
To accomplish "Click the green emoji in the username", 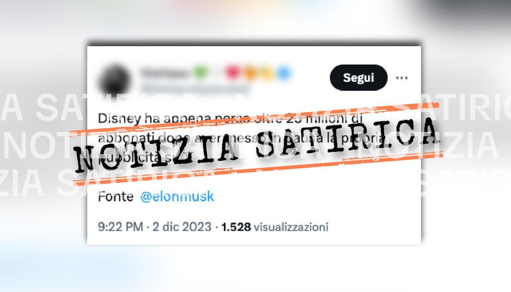I will click(x=200, y=73).
